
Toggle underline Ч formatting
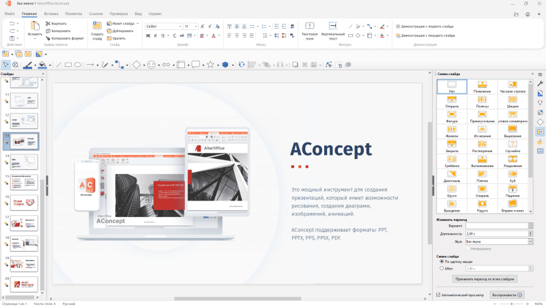coord(162,35)
